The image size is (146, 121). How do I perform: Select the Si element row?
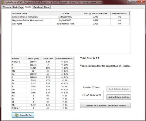pyautogui.click(x=42, y=99)
